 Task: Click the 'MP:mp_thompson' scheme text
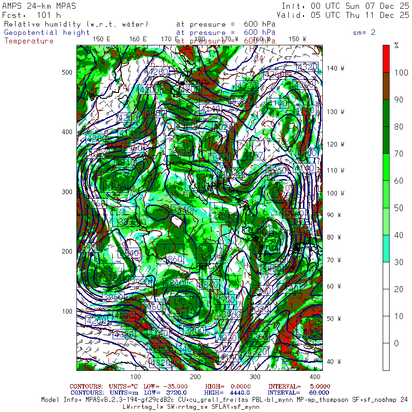tap(322, 400)
